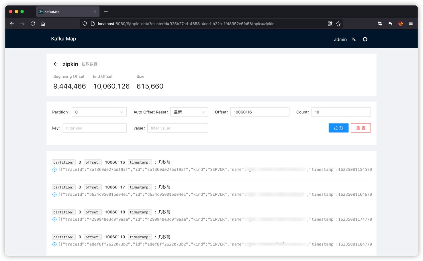Open the Auto Offset Reset dropdown showing 最新
The image size is (423, 261).
[x=189, y=112]
